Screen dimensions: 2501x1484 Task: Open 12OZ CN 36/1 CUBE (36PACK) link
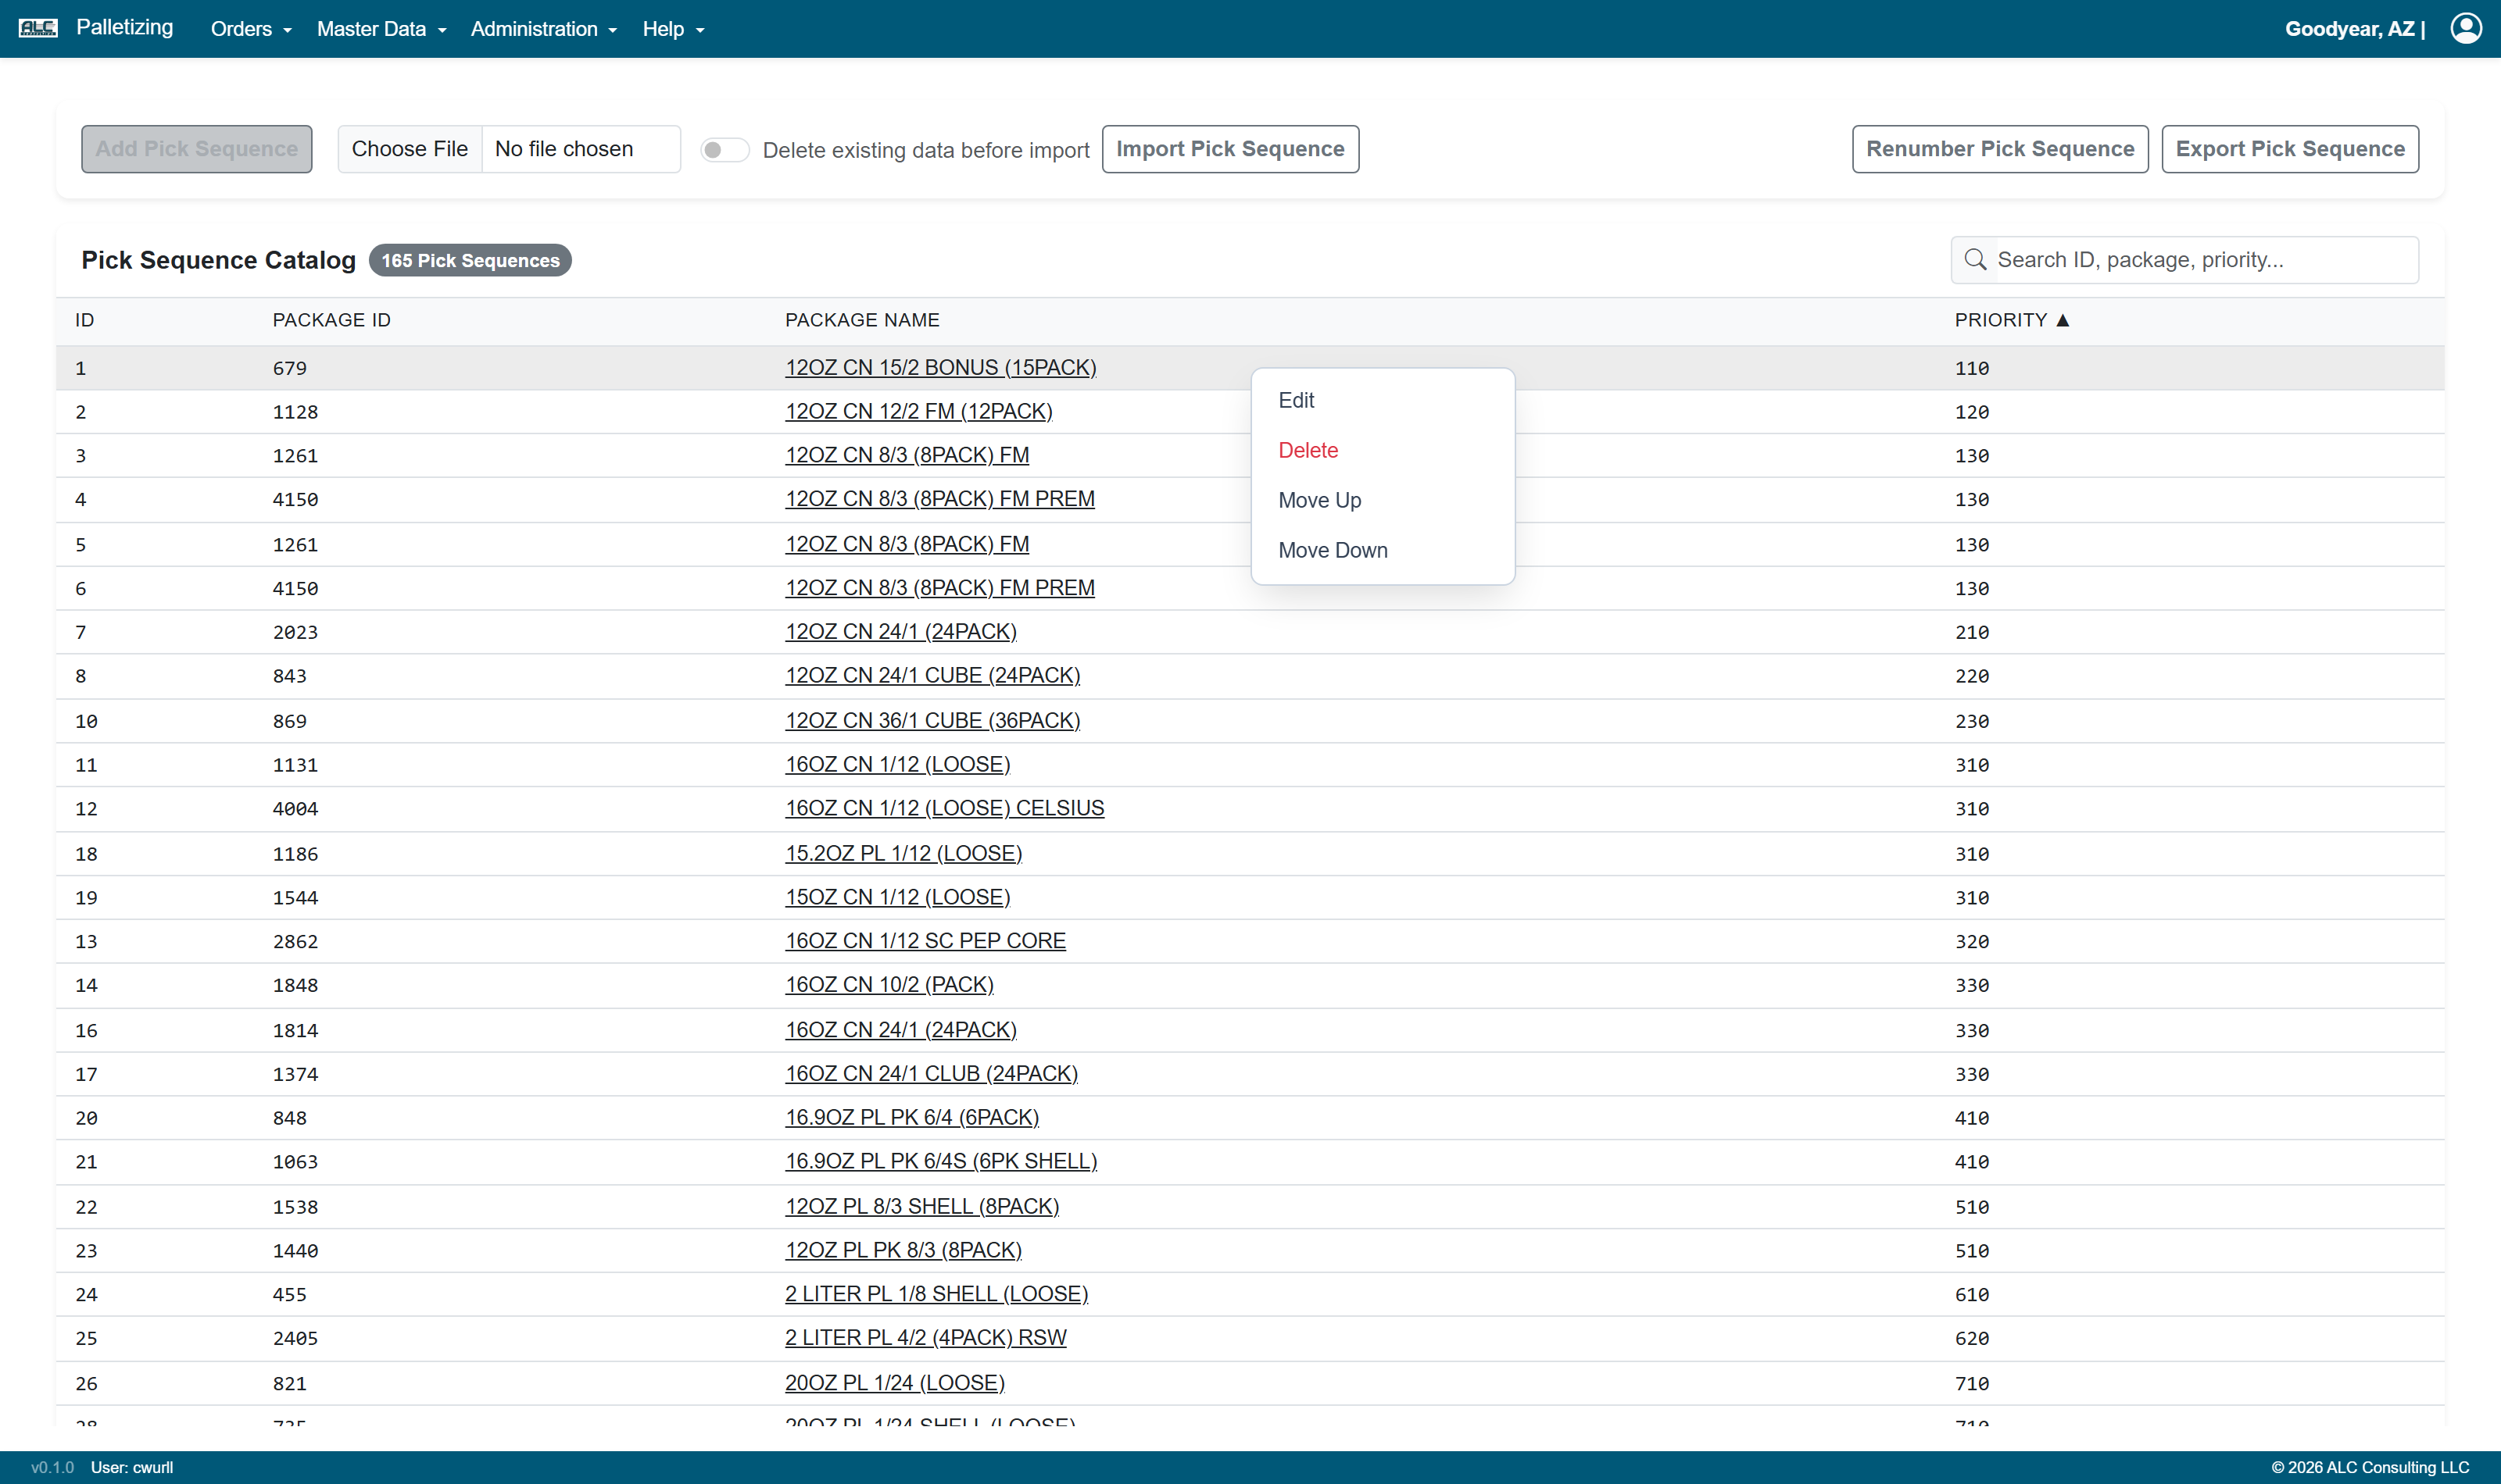coord(932,720)
